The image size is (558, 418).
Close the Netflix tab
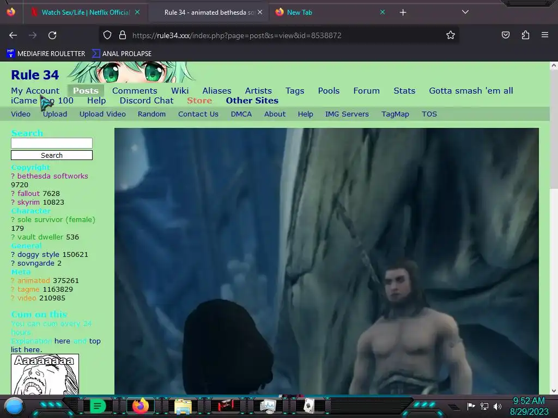point(137,12)
